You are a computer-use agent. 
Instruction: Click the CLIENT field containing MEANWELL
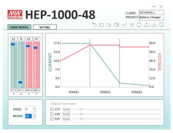tap(151, 12)
